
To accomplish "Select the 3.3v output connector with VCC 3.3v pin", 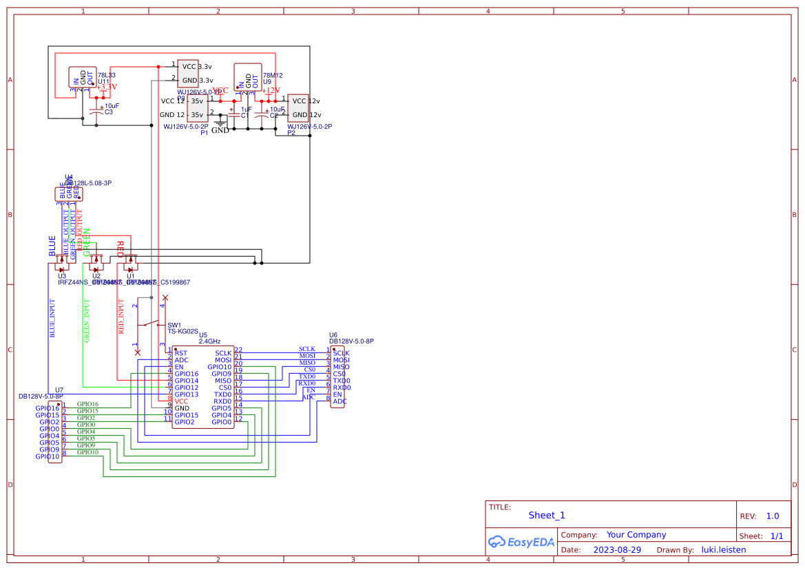I will click(188, 74).
